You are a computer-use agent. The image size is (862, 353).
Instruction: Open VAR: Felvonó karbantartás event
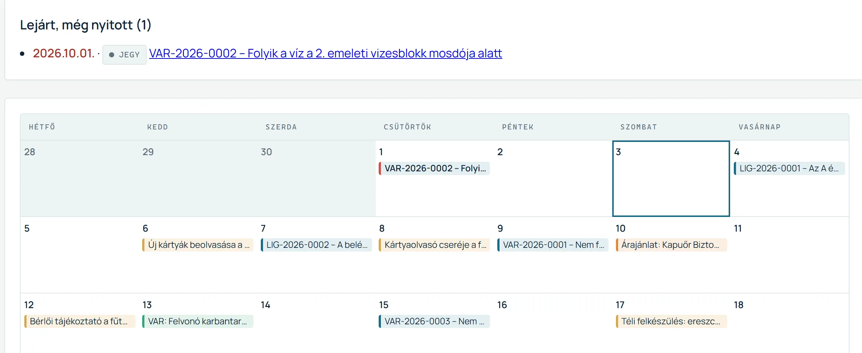pos(198,321)
